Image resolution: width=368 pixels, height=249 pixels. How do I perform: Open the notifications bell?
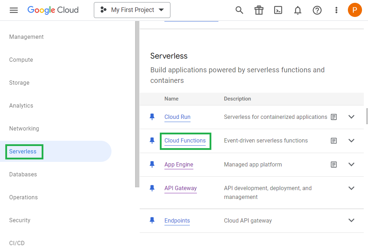coord(297,10)
